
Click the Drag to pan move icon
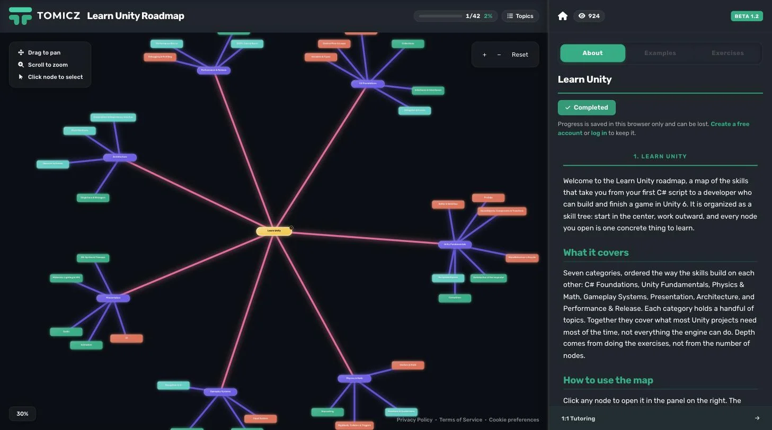[x=21, y=52]
